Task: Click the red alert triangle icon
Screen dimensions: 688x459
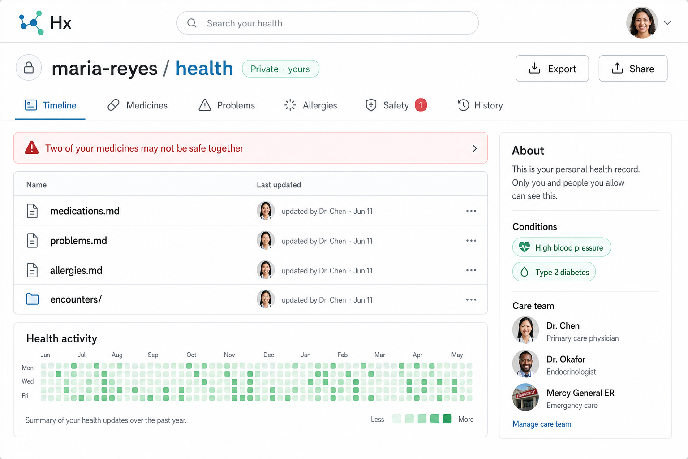Action: point(31,147)
